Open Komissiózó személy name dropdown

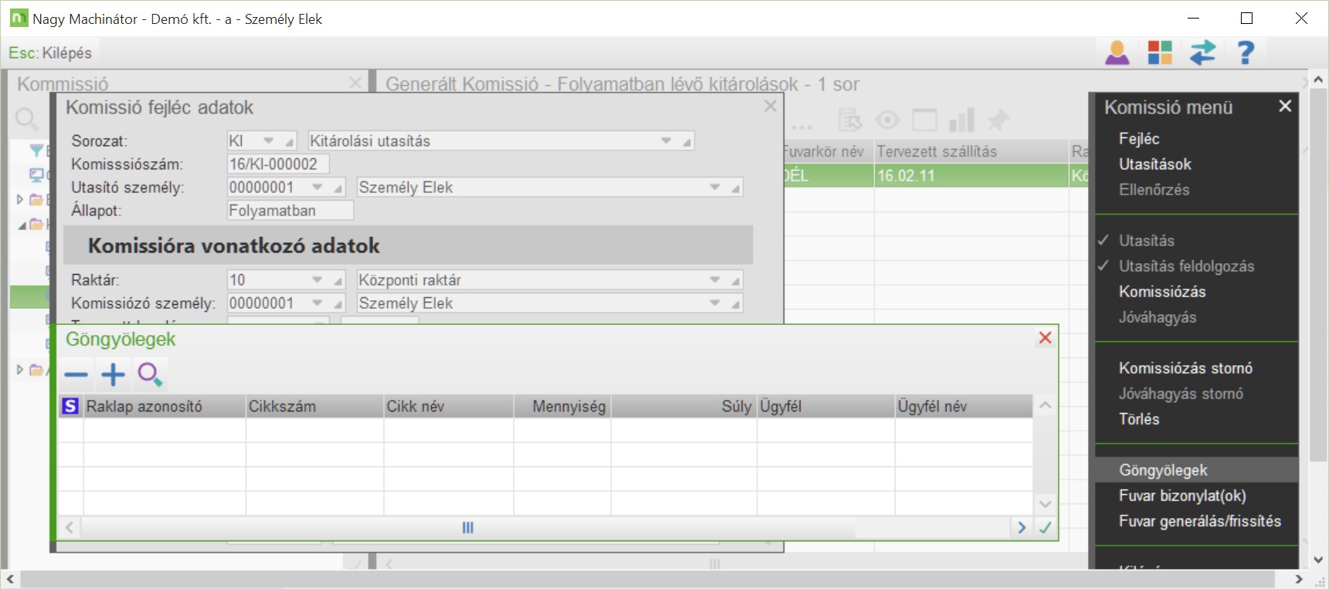(x=715, y=303)
